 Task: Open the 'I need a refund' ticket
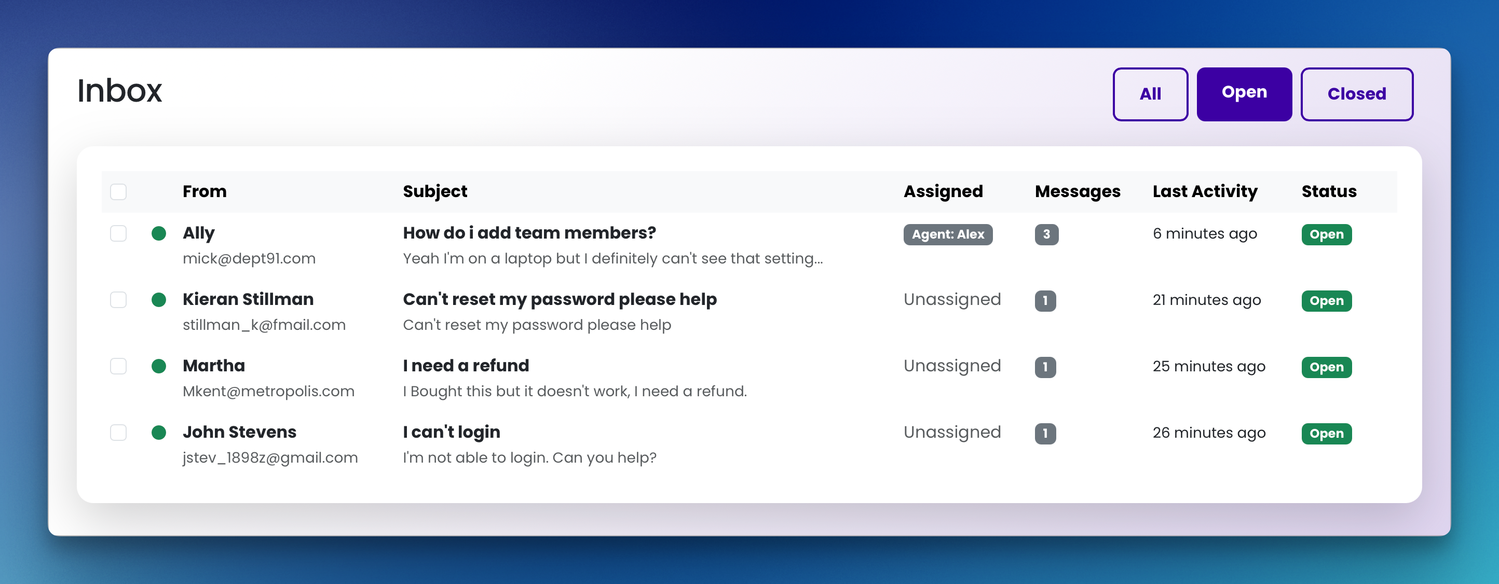466,366
